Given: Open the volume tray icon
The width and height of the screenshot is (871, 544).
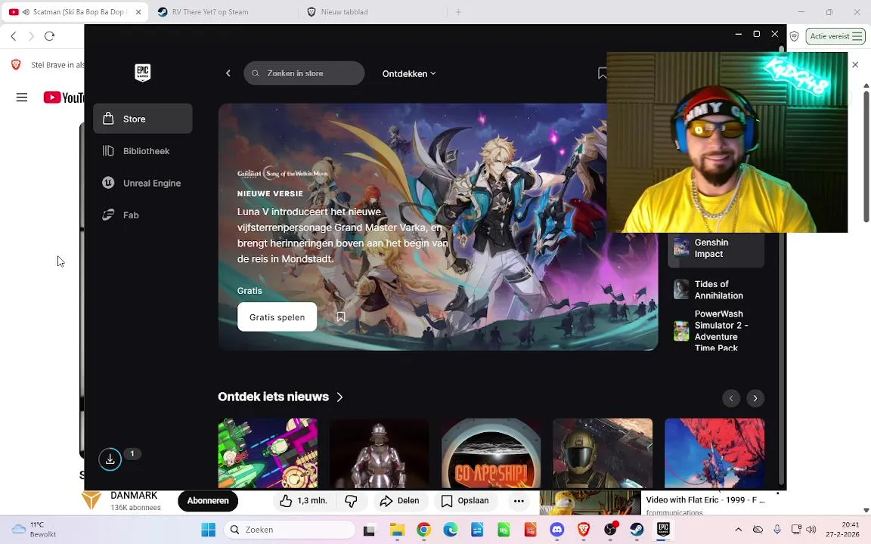Looking at the screenshot, I should pos(811,530).
